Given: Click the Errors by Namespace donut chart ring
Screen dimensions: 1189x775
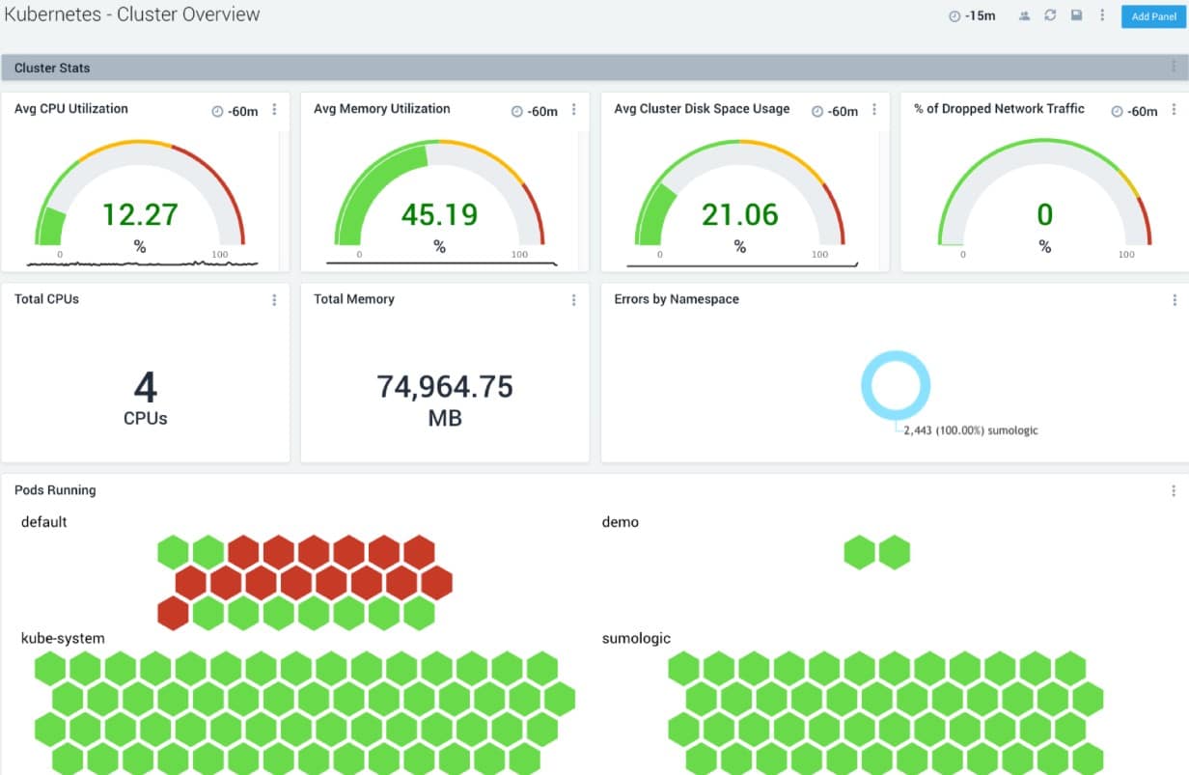Looking at the screenshot, I should pos(896,385).
